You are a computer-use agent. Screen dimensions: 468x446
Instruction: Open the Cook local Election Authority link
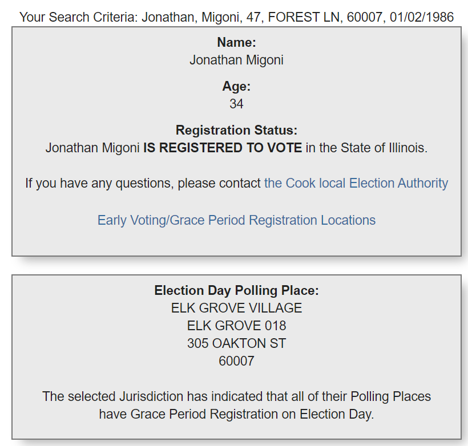click(x=356, y=183)
